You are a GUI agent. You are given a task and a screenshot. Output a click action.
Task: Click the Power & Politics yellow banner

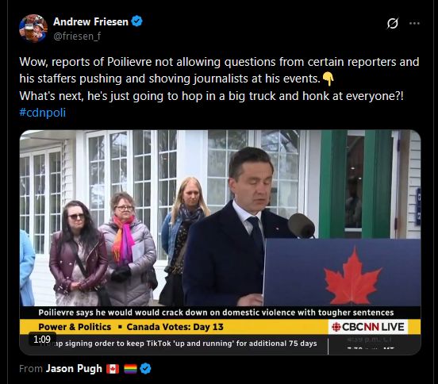174,327
